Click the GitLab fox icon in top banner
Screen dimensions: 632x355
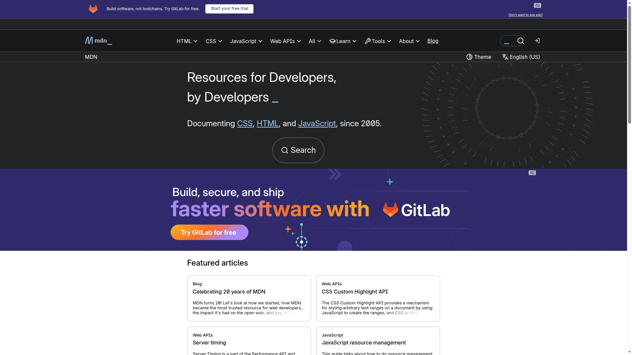pyautogui.click(x=93, y=9)
